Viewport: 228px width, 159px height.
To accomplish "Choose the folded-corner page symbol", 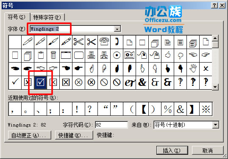I will [x=129, y=42].
